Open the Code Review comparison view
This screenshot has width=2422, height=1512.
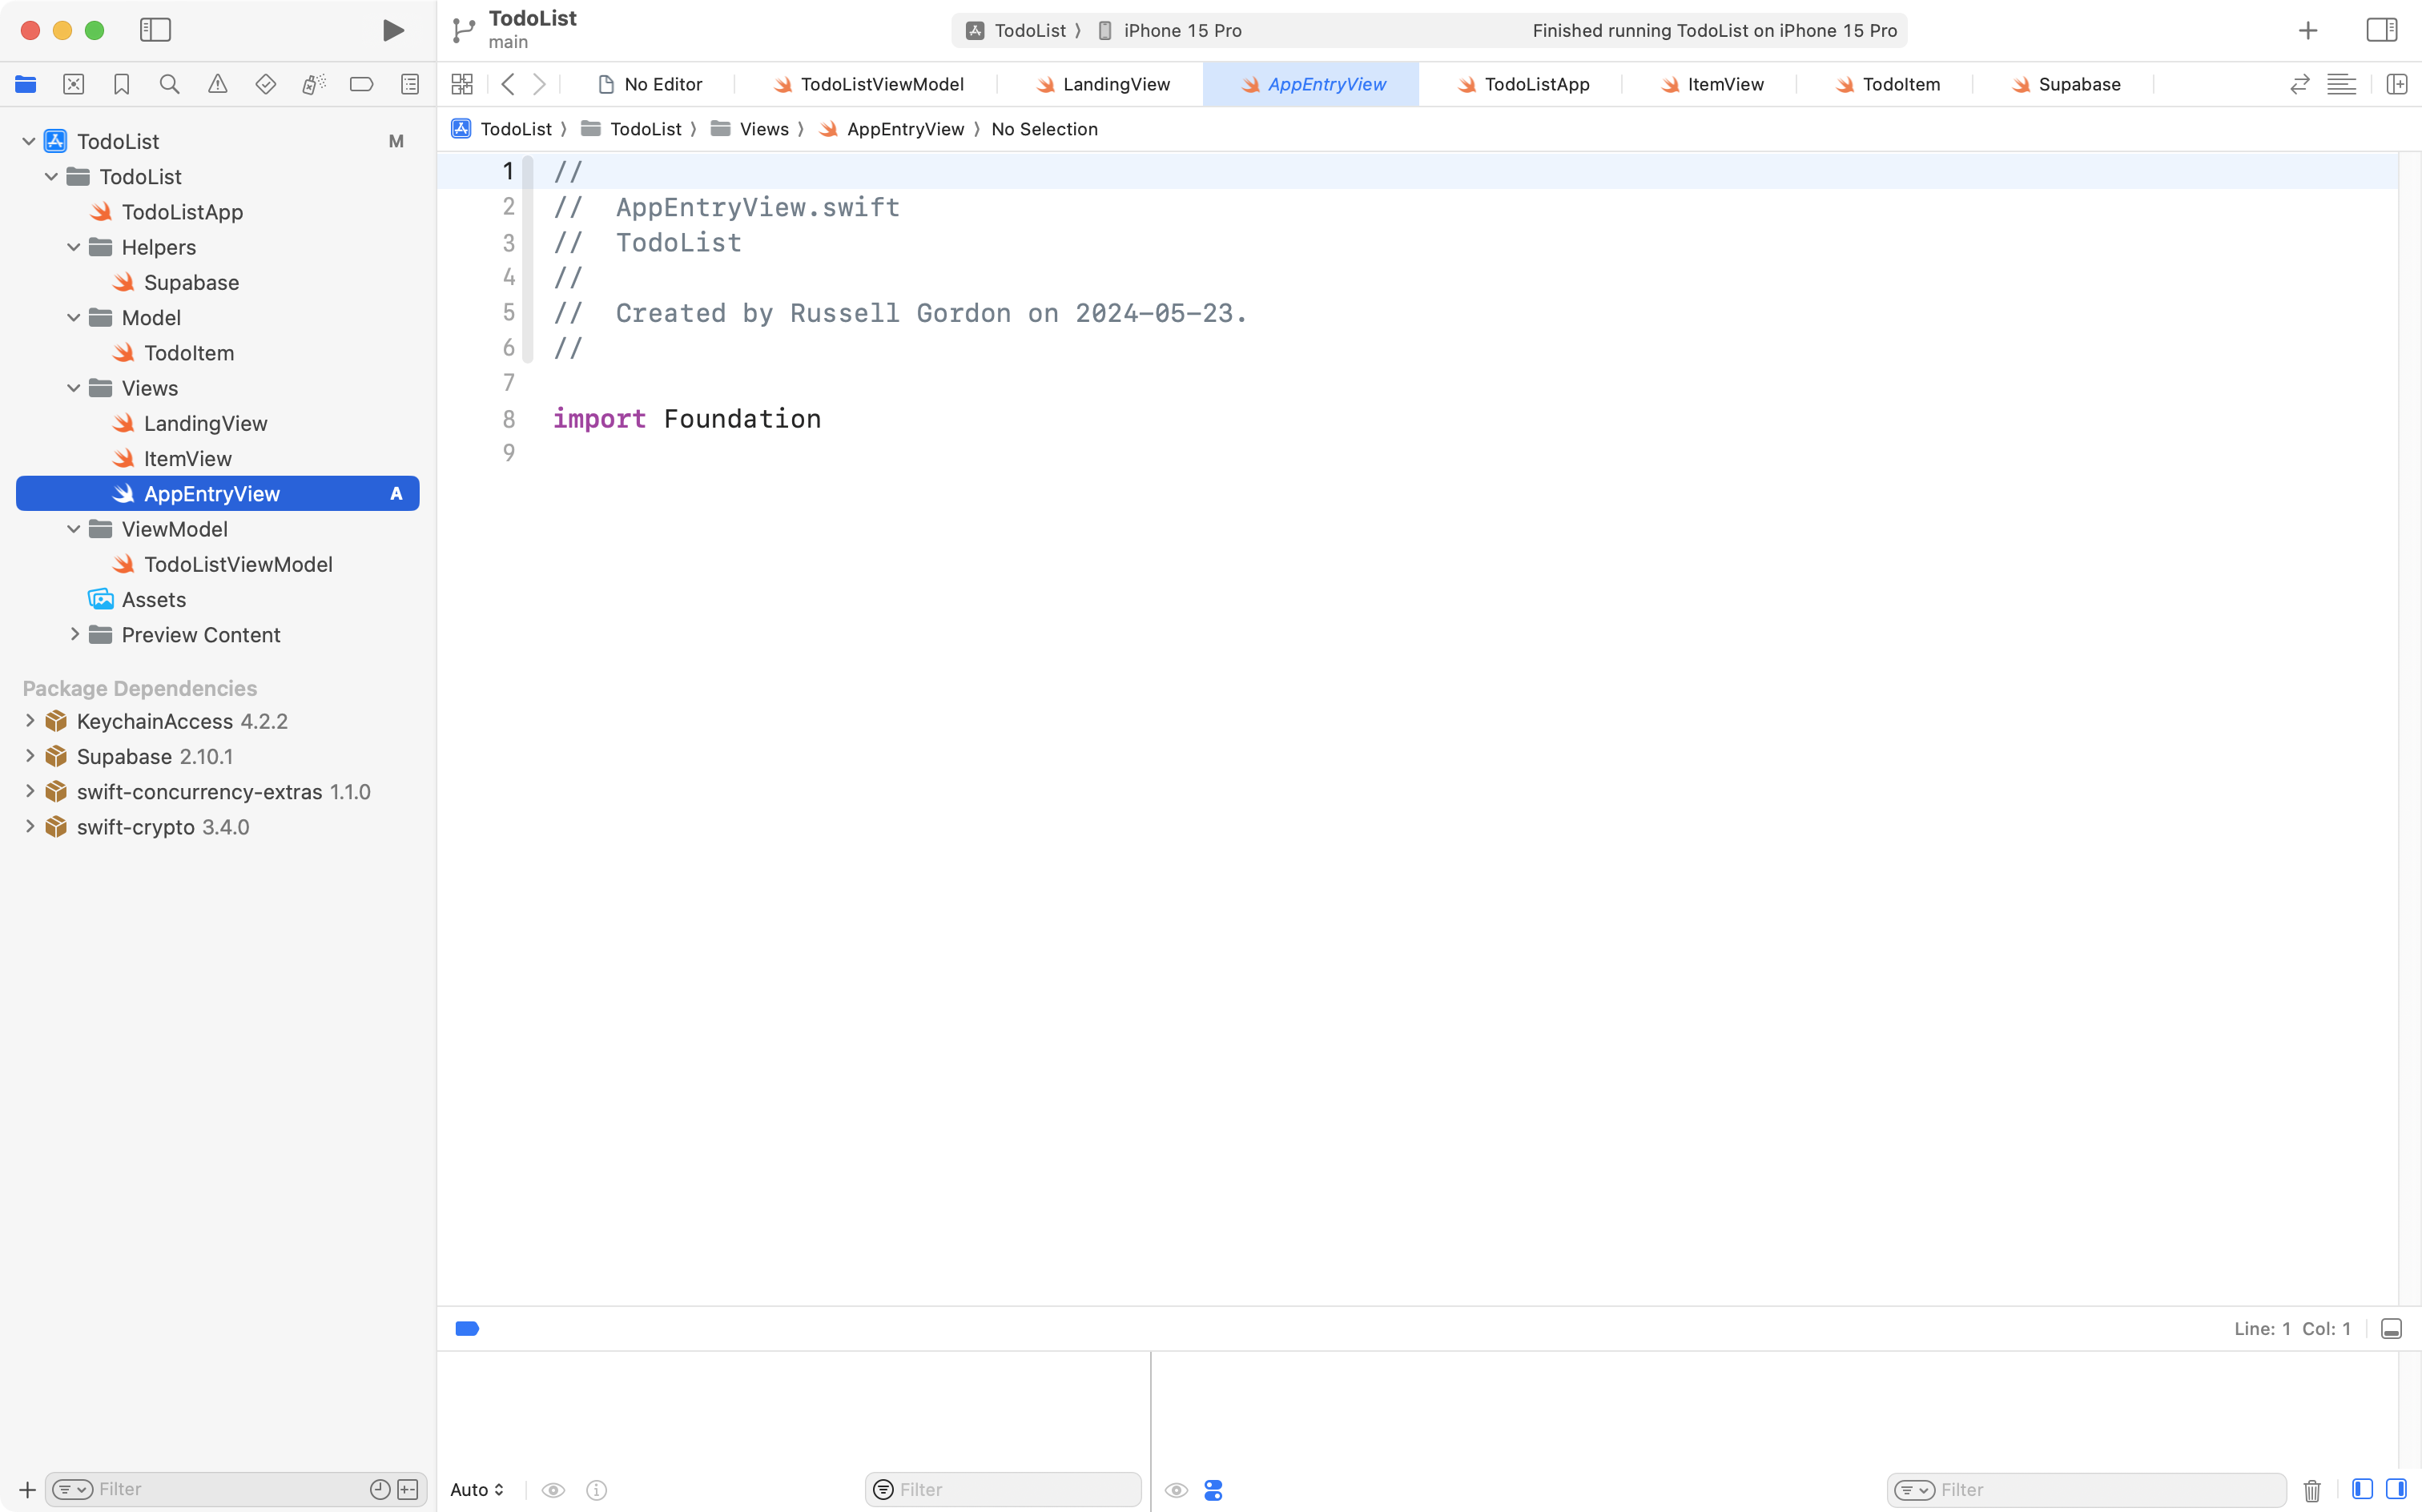point(2300,84)
